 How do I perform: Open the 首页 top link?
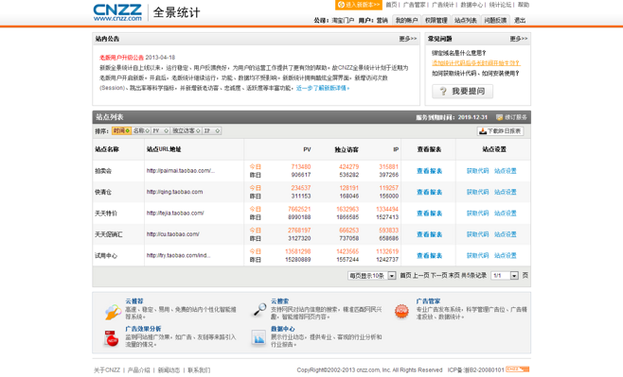(391, 5)
